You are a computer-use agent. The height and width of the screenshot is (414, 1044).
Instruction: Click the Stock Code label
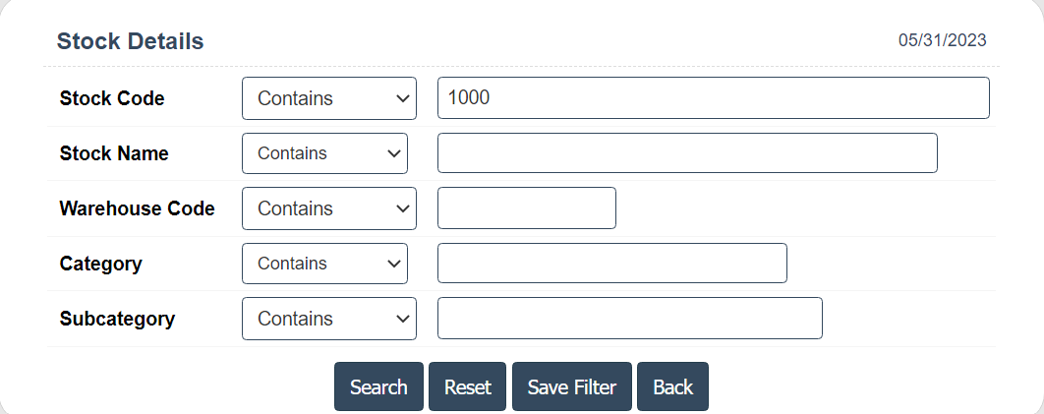click(x=112, y=98)
